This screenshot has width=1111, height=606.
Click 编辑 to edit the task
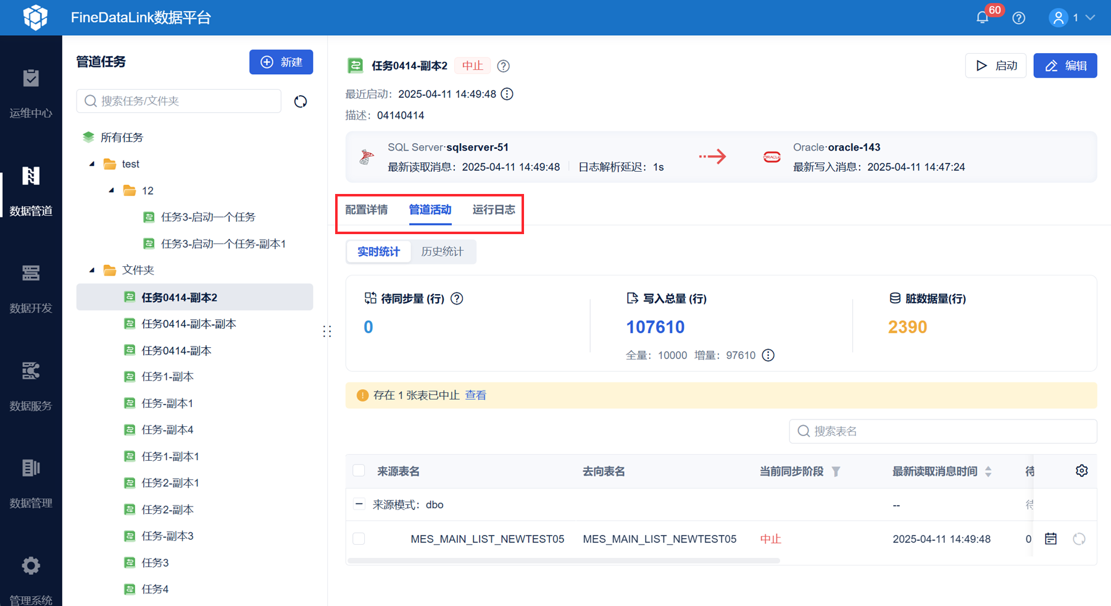1065,65
